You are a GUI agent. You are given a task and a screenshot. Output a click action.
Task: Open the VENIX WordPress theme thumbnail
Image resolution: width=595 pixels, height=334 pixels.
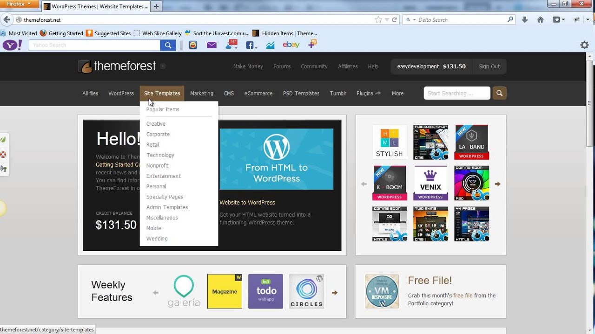point(430,183)
